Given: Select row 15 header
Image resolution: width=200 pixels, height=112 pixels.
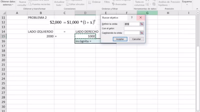Looking at the screenshot, I should tap(3, 36).
